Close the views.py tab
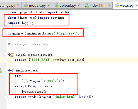 (136, 6)
